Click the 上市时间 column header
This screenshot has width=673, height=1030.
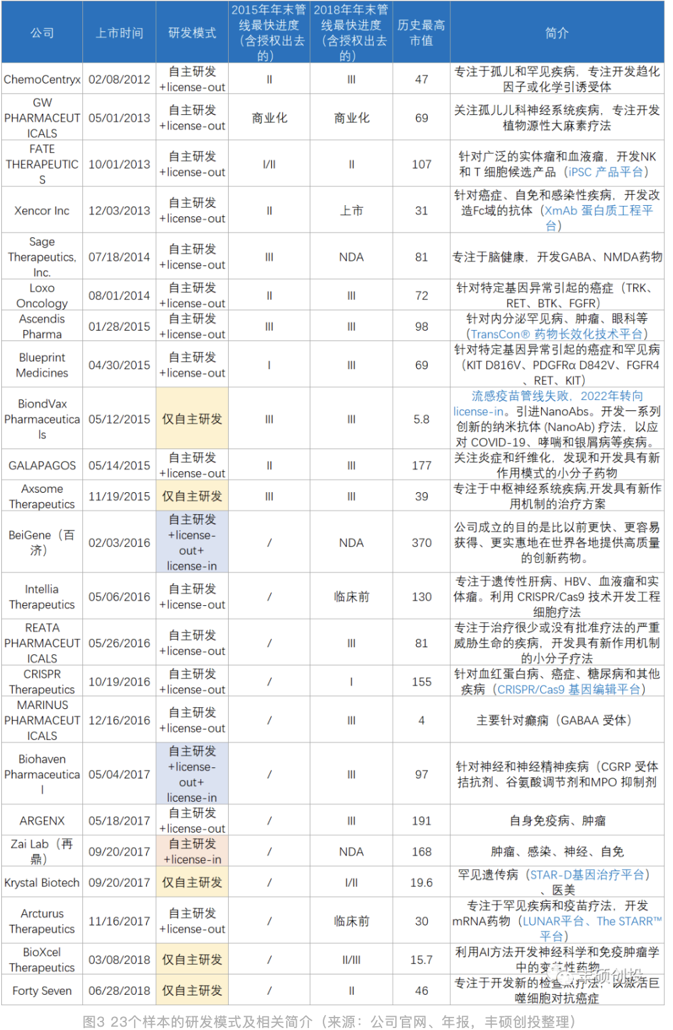click(120, 33)
